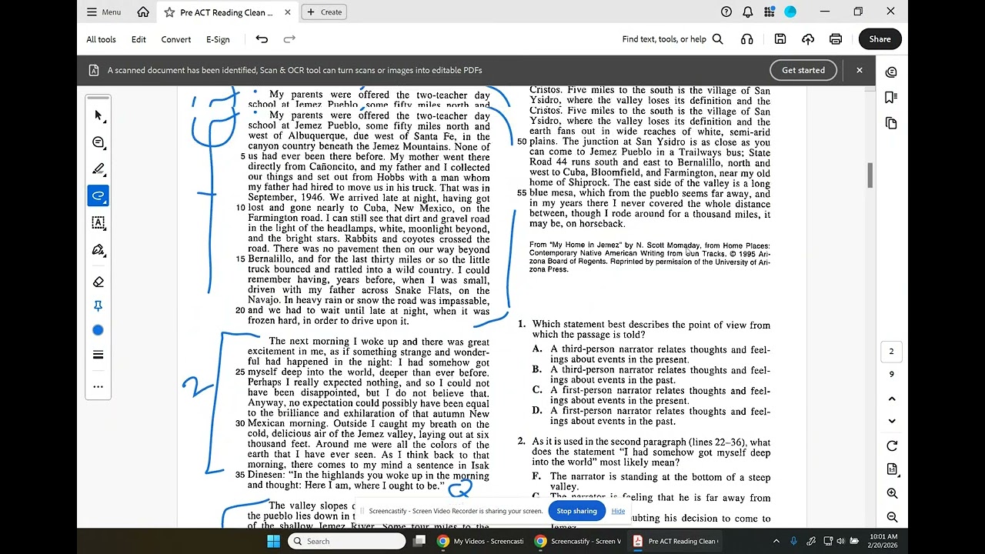985x554 pixels.
Task: Open the Task View taskbar icon
Action: 419,541
